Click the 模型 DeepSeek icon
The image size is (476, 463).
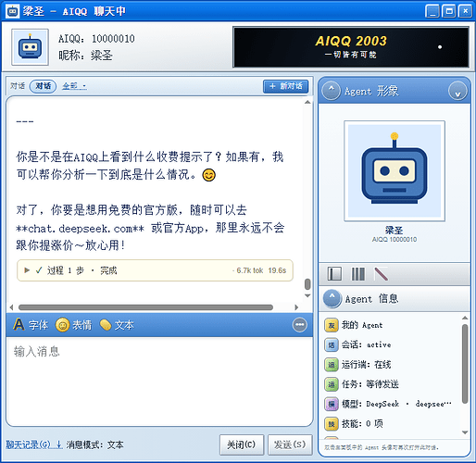coord(332,404)
